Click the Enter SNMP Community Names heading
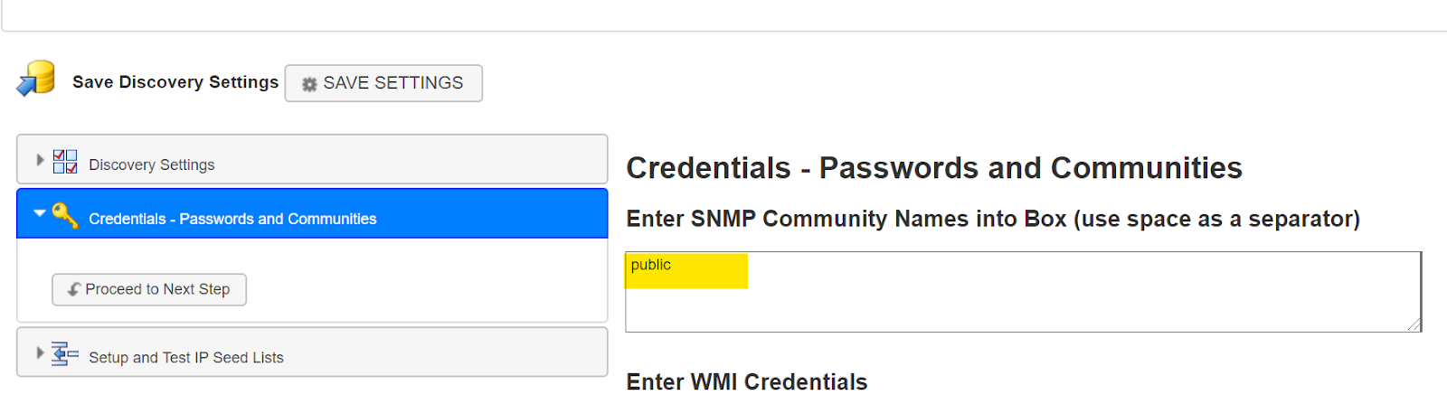This screenshot has height=395, width=1447. (993, 219)
